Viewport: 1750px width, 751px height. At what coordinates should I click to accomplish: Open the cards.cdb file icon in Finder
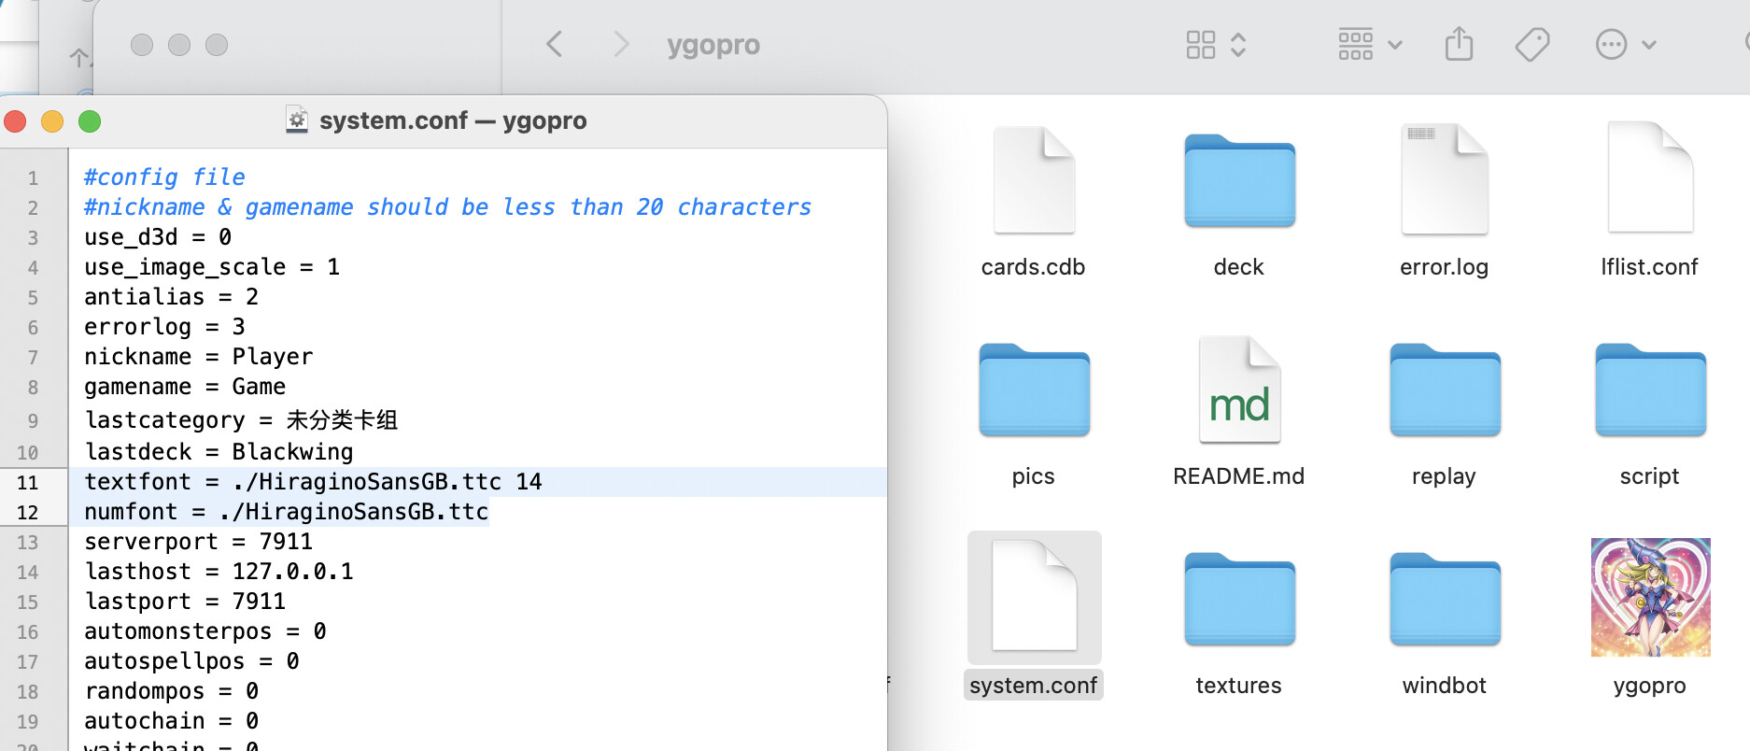(1034, 179)
